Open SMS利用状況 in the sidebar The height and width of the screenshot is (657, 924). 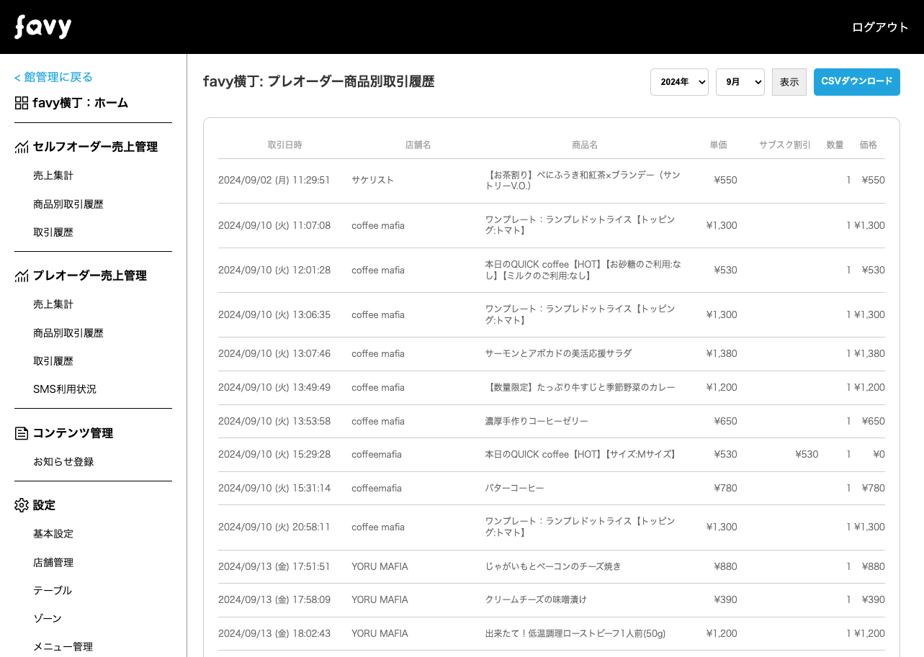pos(65,389)
